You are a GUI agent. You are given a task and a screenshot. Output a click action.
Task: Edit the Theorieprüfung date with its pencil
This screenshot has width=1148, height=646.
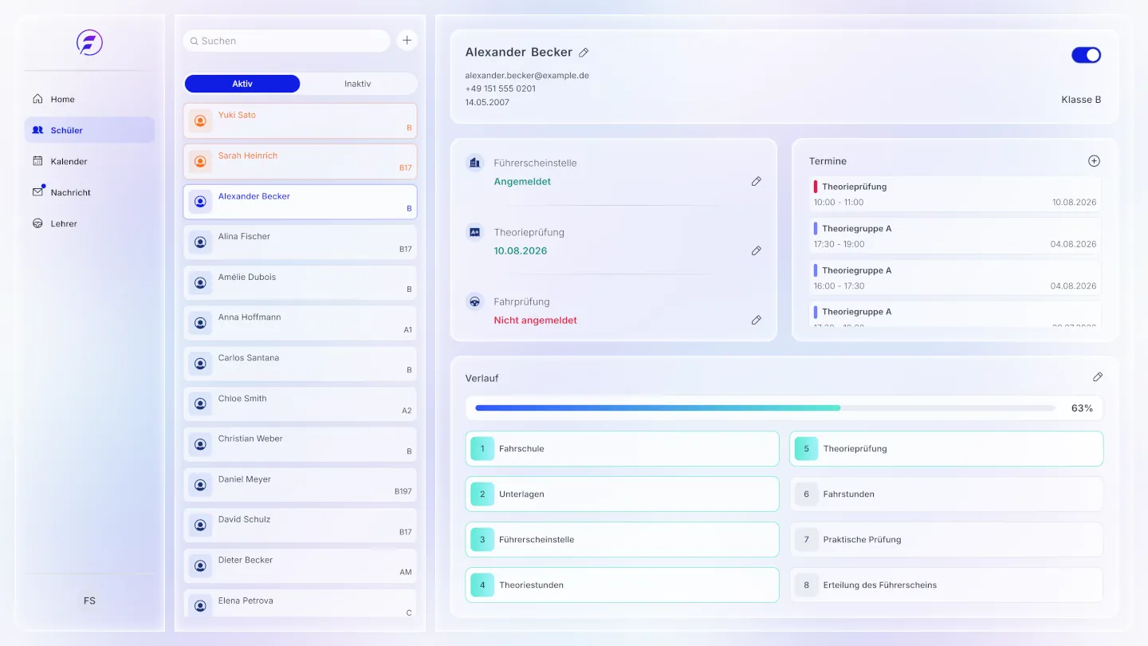pos(756,251)
